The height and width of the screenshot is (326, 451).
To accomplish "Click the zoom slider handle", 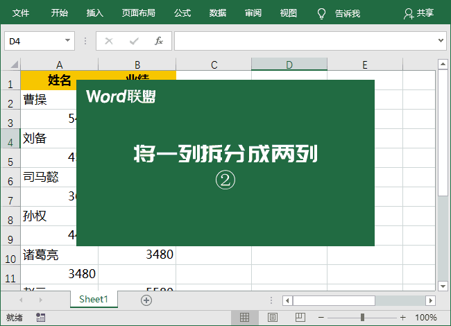I will 362,318.
